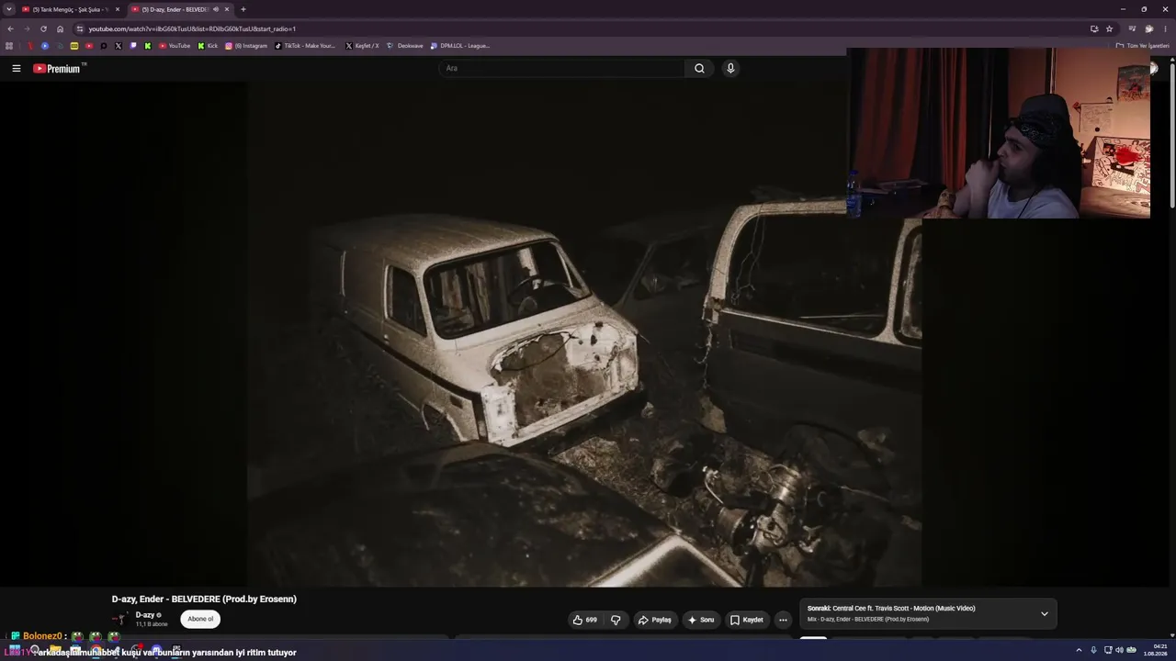Select the video title BELVEDERE text

(204, 599)
